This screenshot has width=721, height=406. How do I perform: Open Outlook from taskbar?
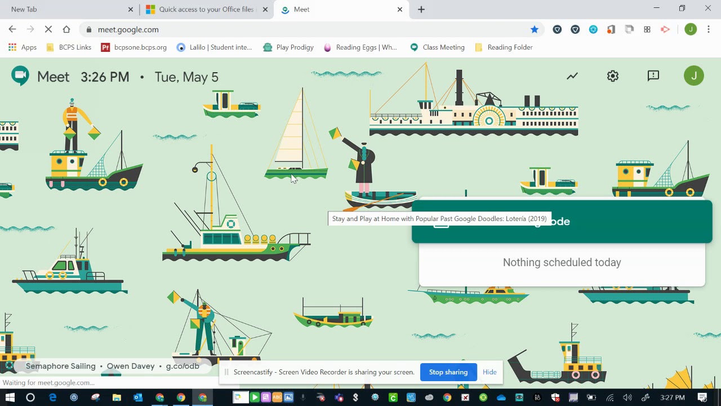pos(138,398)
